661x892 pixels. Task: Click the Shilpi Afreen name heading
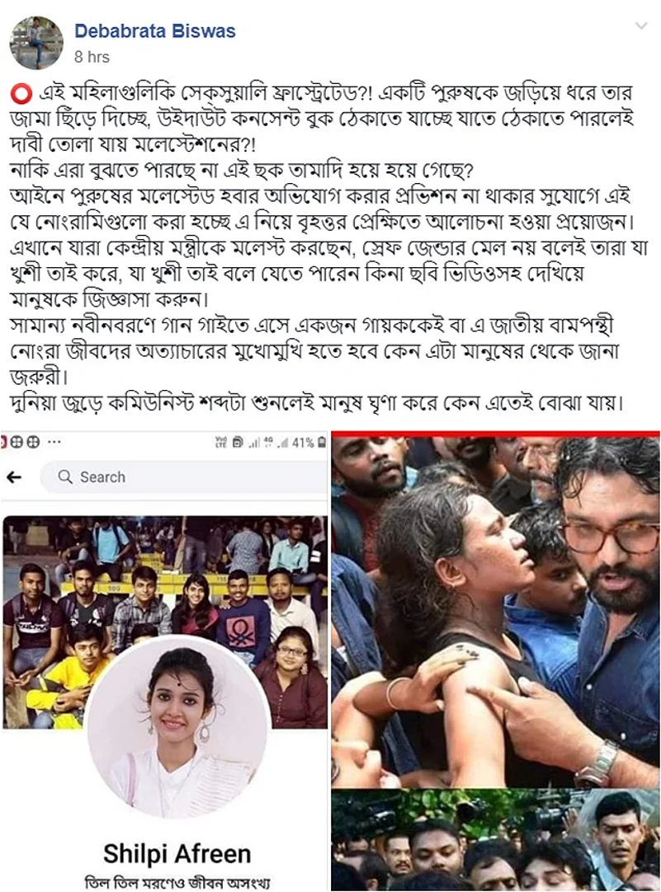point(177,853)
